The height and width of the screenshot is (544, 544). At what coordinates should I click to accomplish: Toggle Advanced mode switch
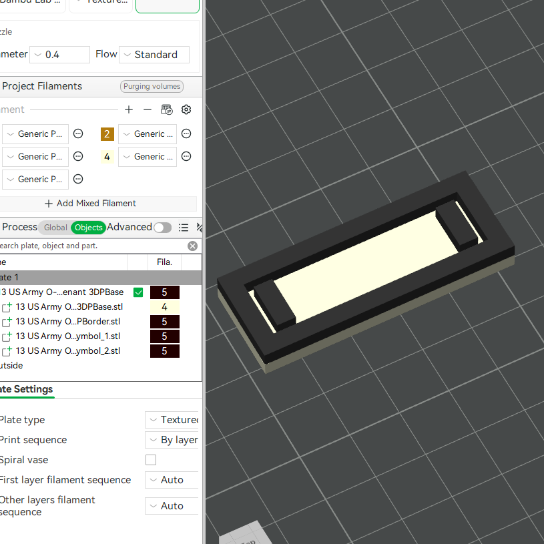pyautogui.click(x=163, y=228)
